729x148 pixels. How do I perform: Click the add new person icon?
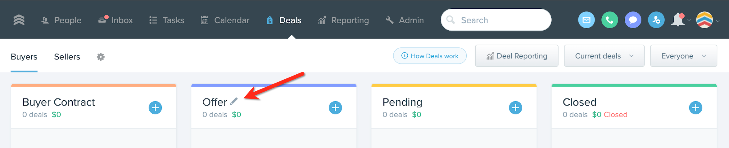click(656, 20)
